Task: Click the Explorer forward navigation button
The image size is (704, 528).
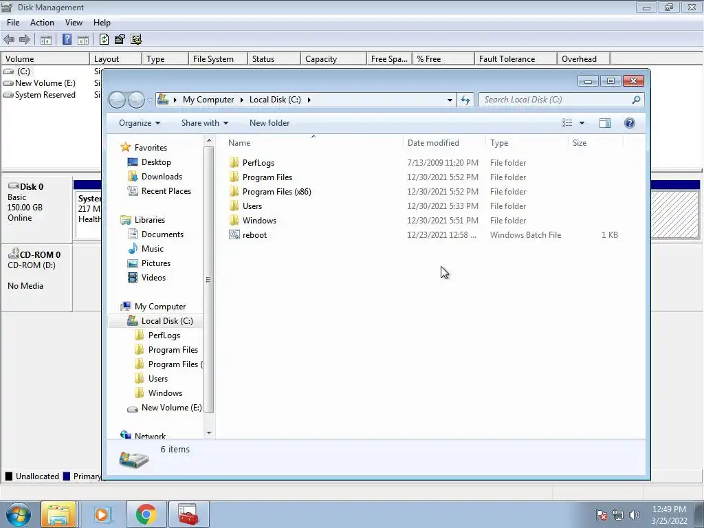Action: point(136,100)
